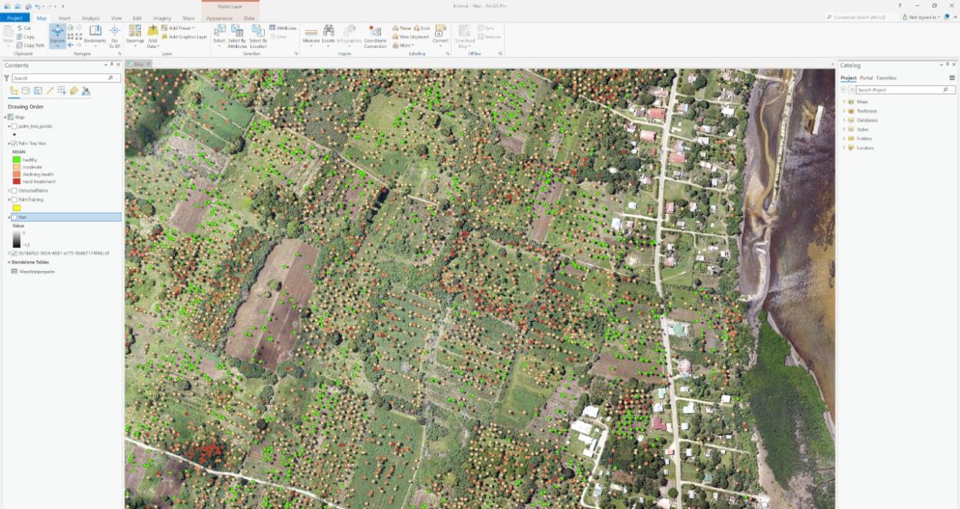
Task: Open the Bookmarks gallery
Action: (95, 35)
